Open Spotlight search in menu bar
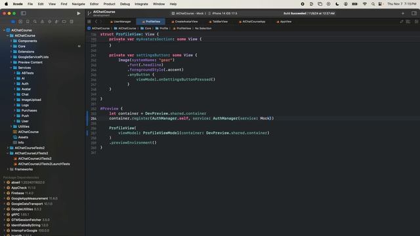Image resolution: width=420 pixels, height=236 pixels. point(373,4)
